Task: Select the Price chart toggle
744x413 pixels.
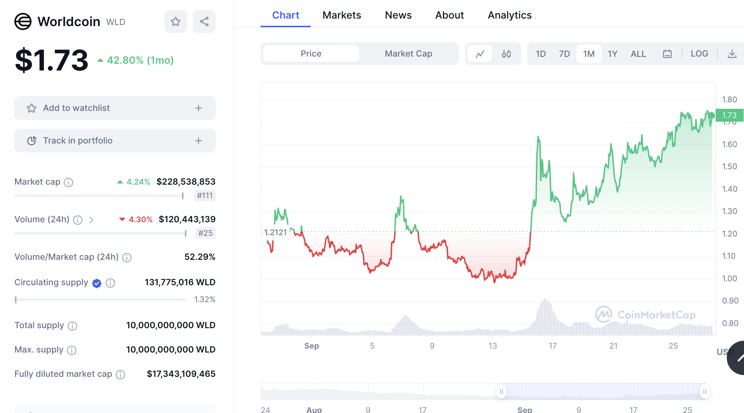Action: pos(311,54)
